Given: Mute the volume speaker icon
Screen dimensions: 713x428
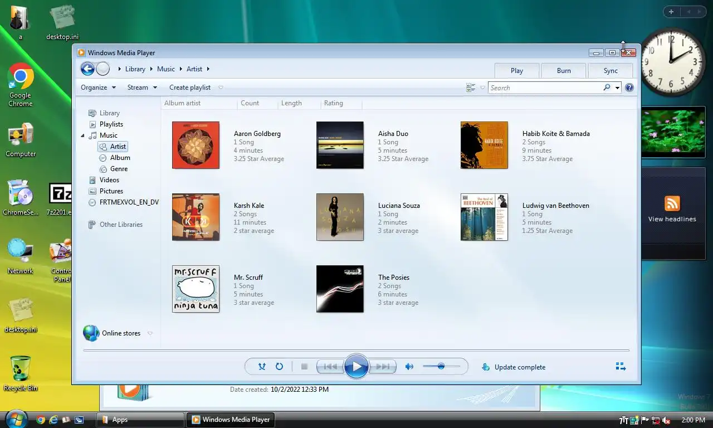Looking at the screenshot, I should point(409,367).
